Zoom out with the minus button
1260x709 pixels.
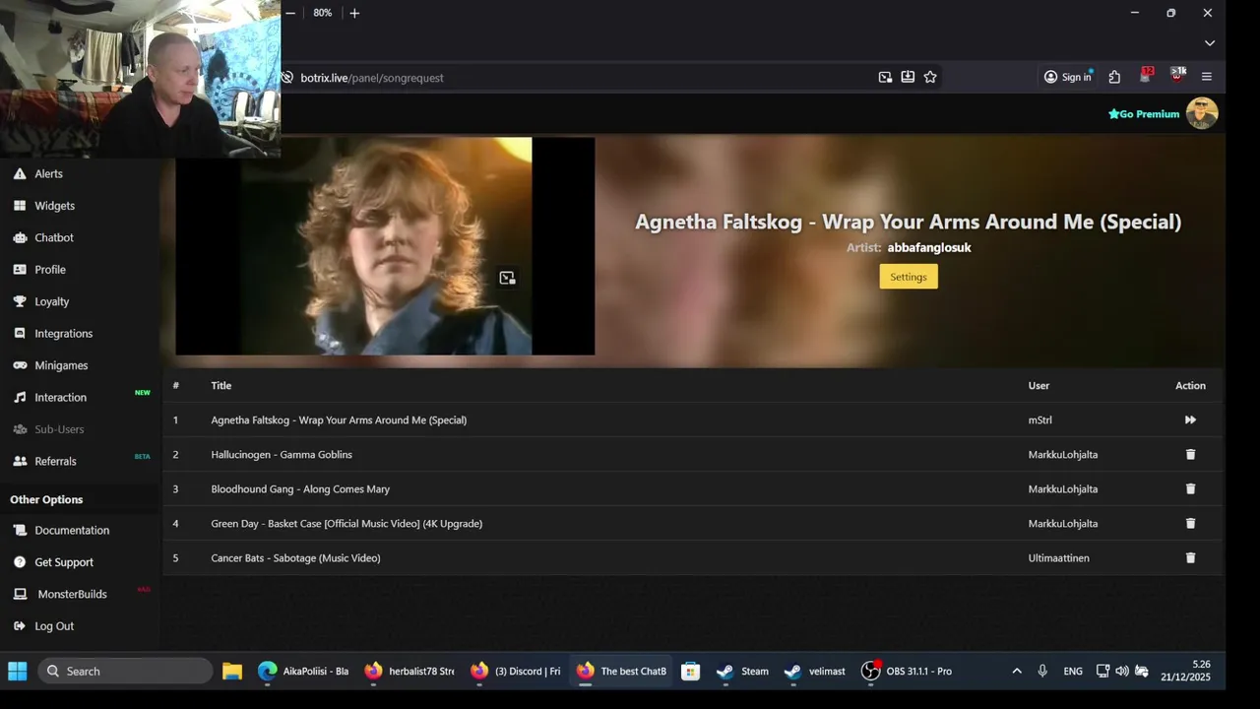point(290,13)
